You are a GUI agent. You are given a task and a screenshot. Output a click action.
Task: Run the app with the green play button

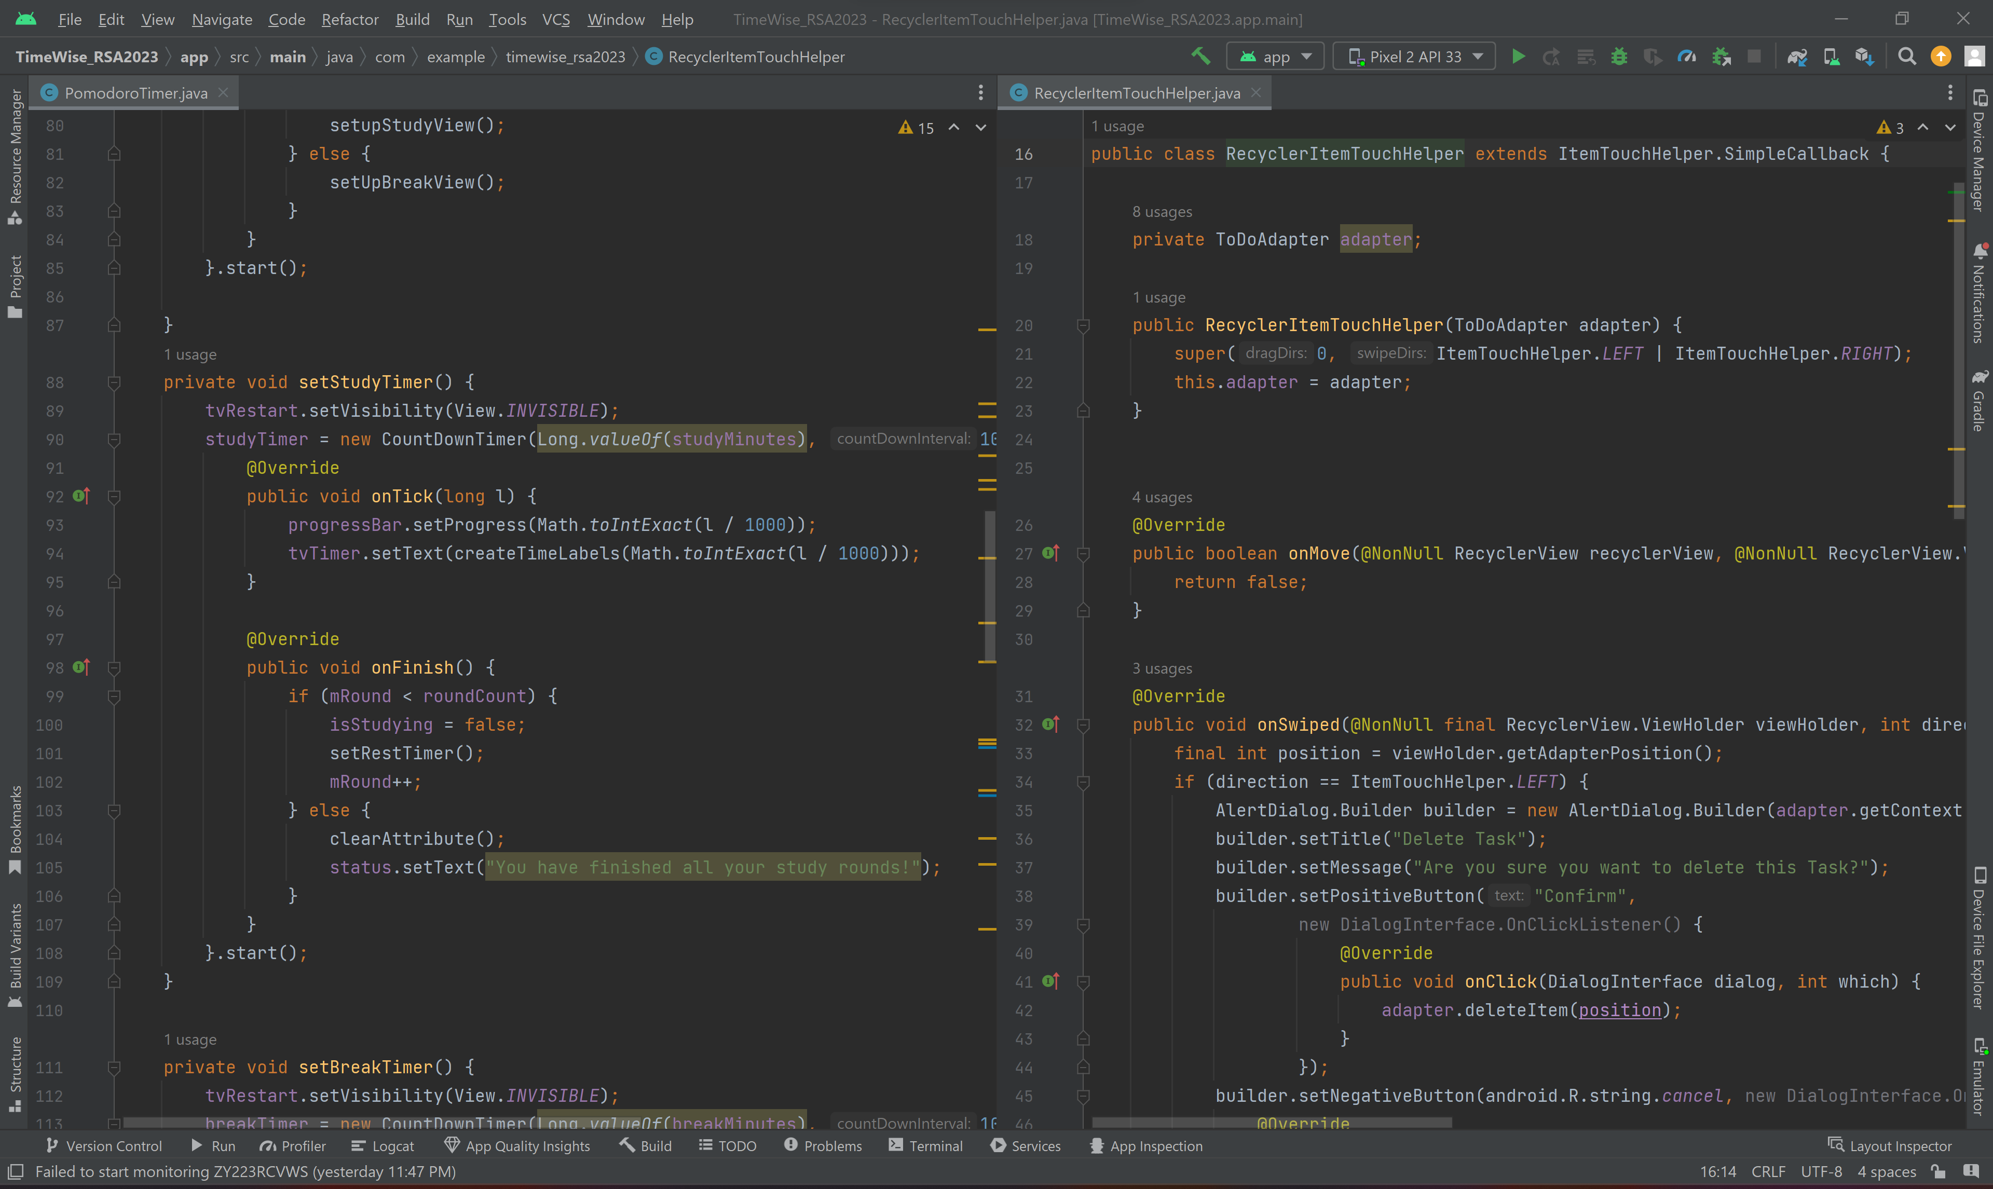tap(1518, 56)
